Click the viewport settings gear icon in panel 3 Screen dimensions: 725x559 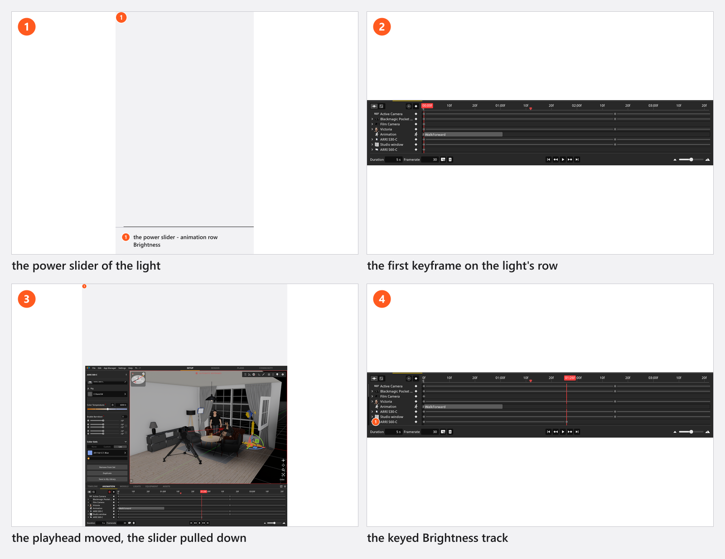(283, 375)
